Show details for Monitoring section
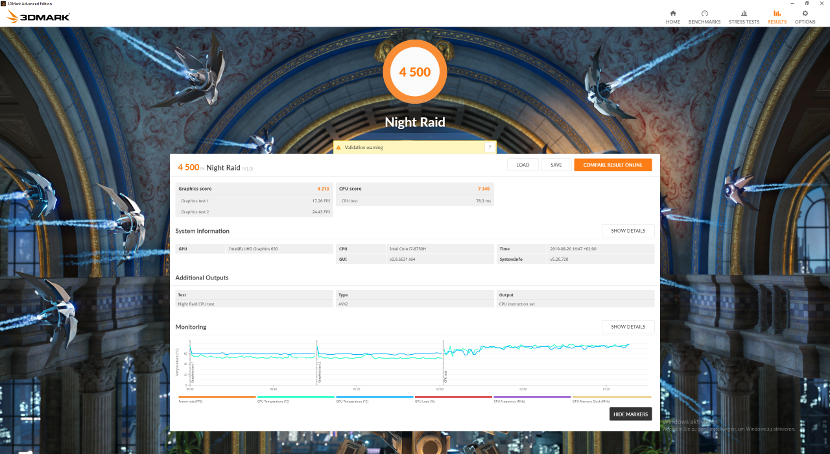 click(x=628, y=327)
